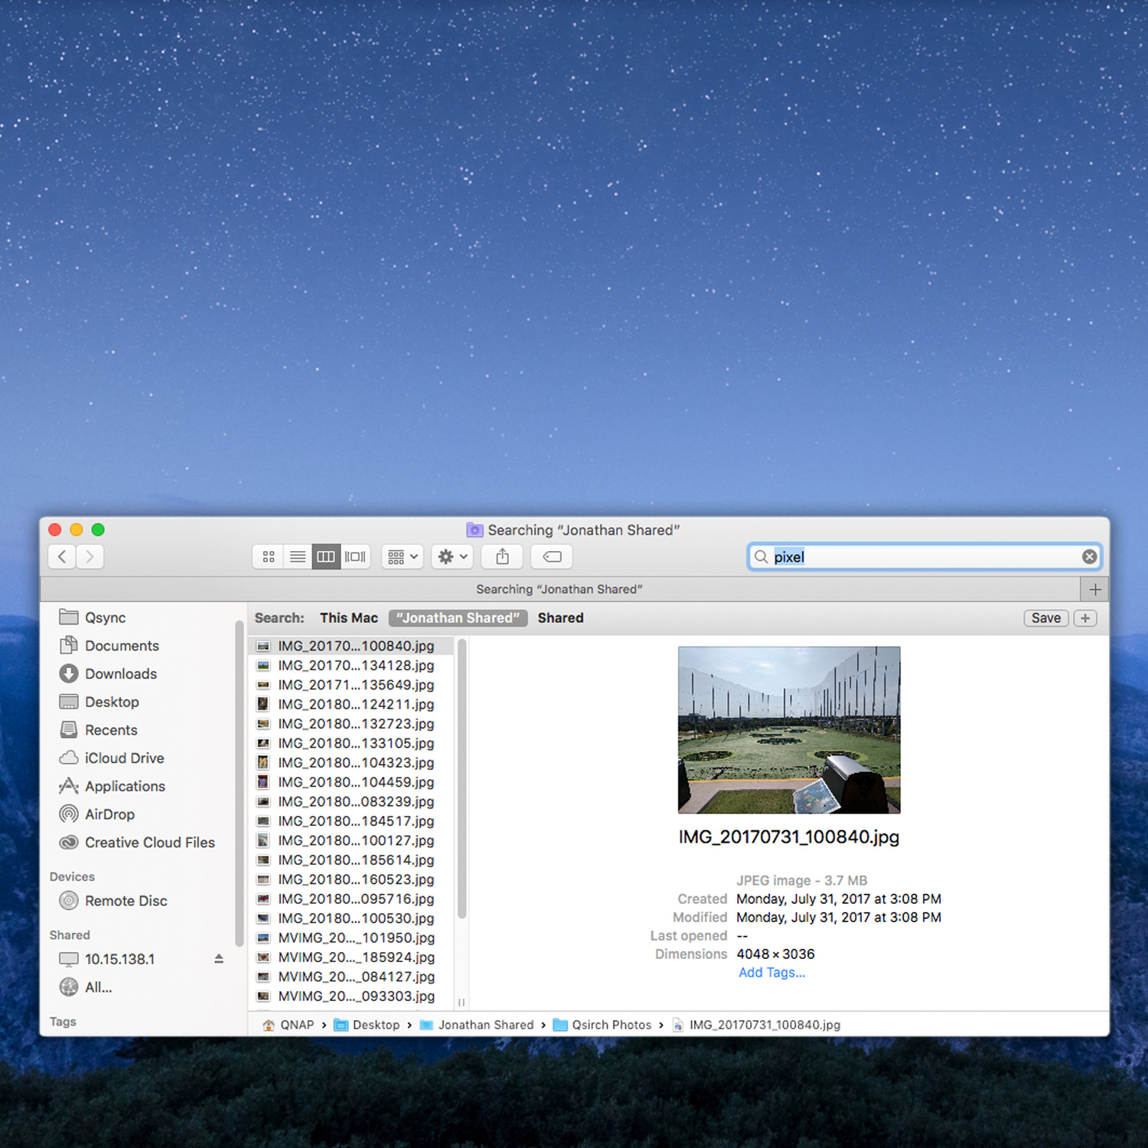Switch to list view in toolbar
This screenshot has width=1148, height=1148.
pyautogui.click(x=298, y=557)
